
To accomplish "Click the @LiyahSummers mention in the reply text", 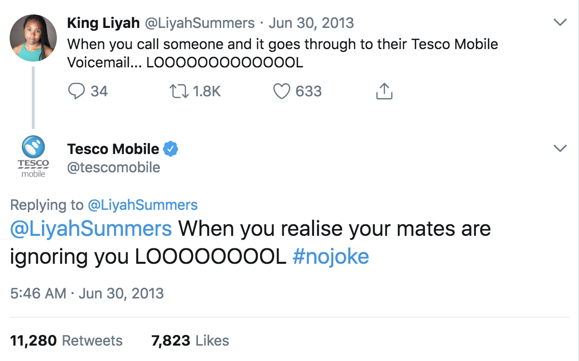I will click(x=91, y=228).
